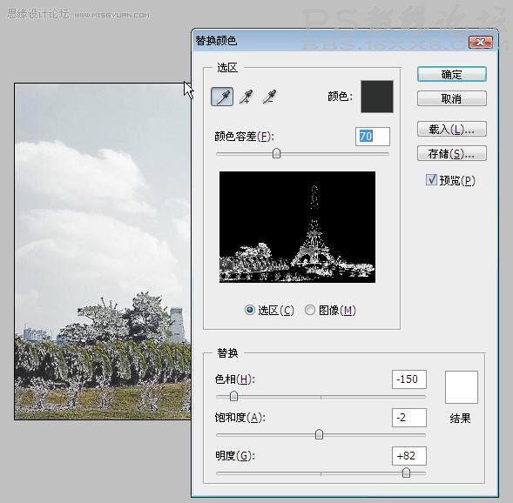The height and width of the screenshot is (503, 513).
Task: Close the 替换颜色 dialog
Action: (480, 42)
